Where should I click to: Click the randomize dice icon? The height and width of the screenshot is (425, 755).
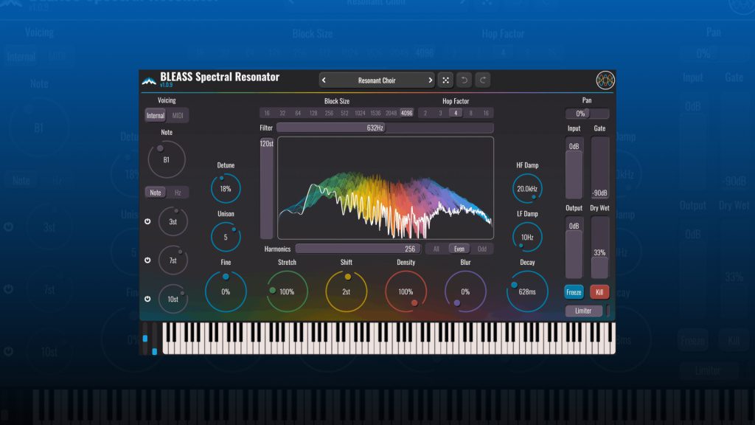coord(445,80)
